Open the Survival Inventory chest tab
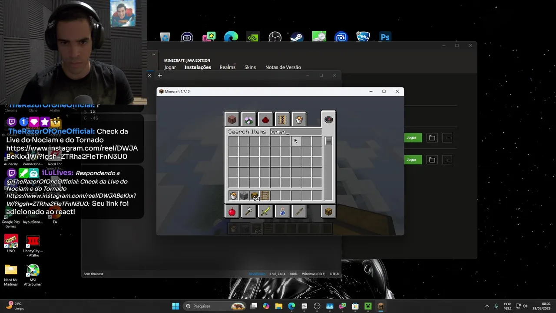 [328, 212]
